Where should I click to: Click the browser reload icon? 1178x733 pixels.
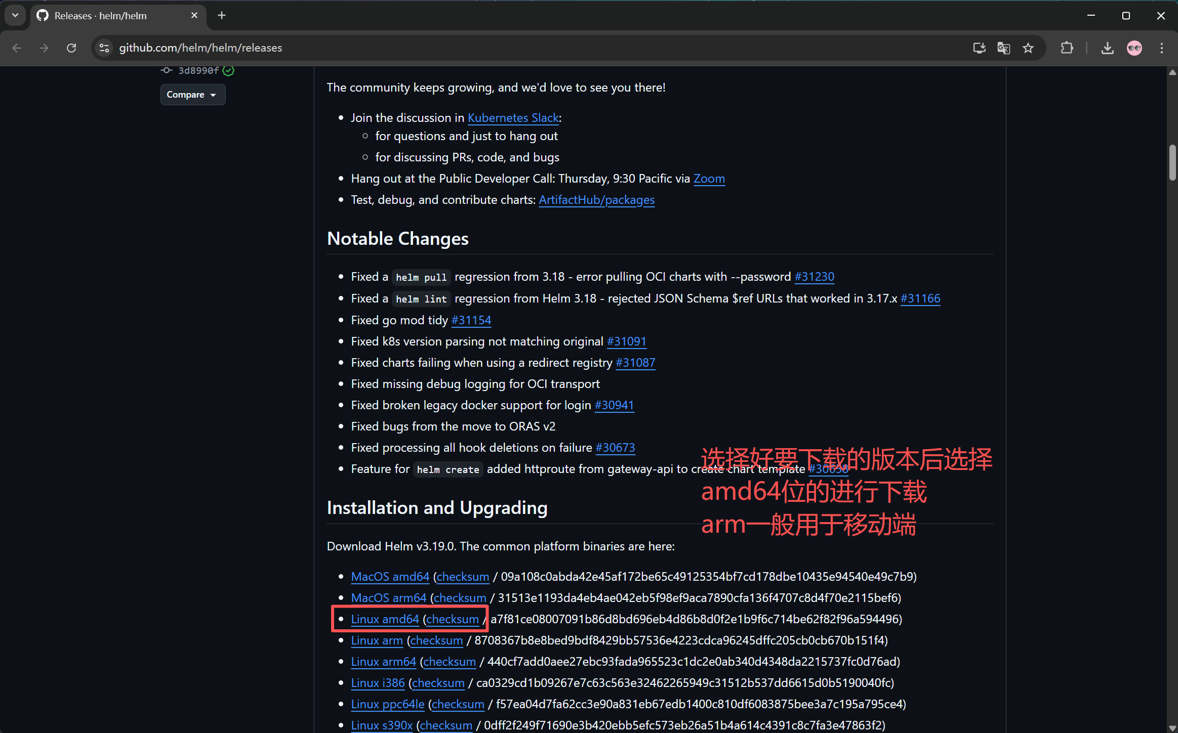click(x=71, y=48)
